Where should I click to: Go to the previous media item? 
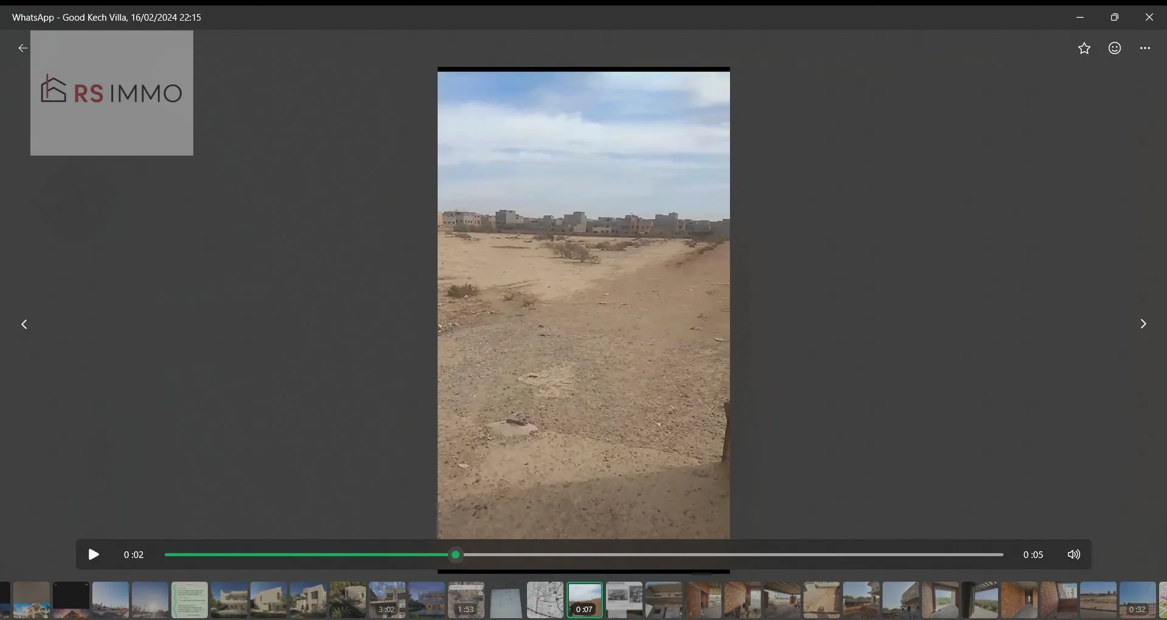tap(24, 324)
